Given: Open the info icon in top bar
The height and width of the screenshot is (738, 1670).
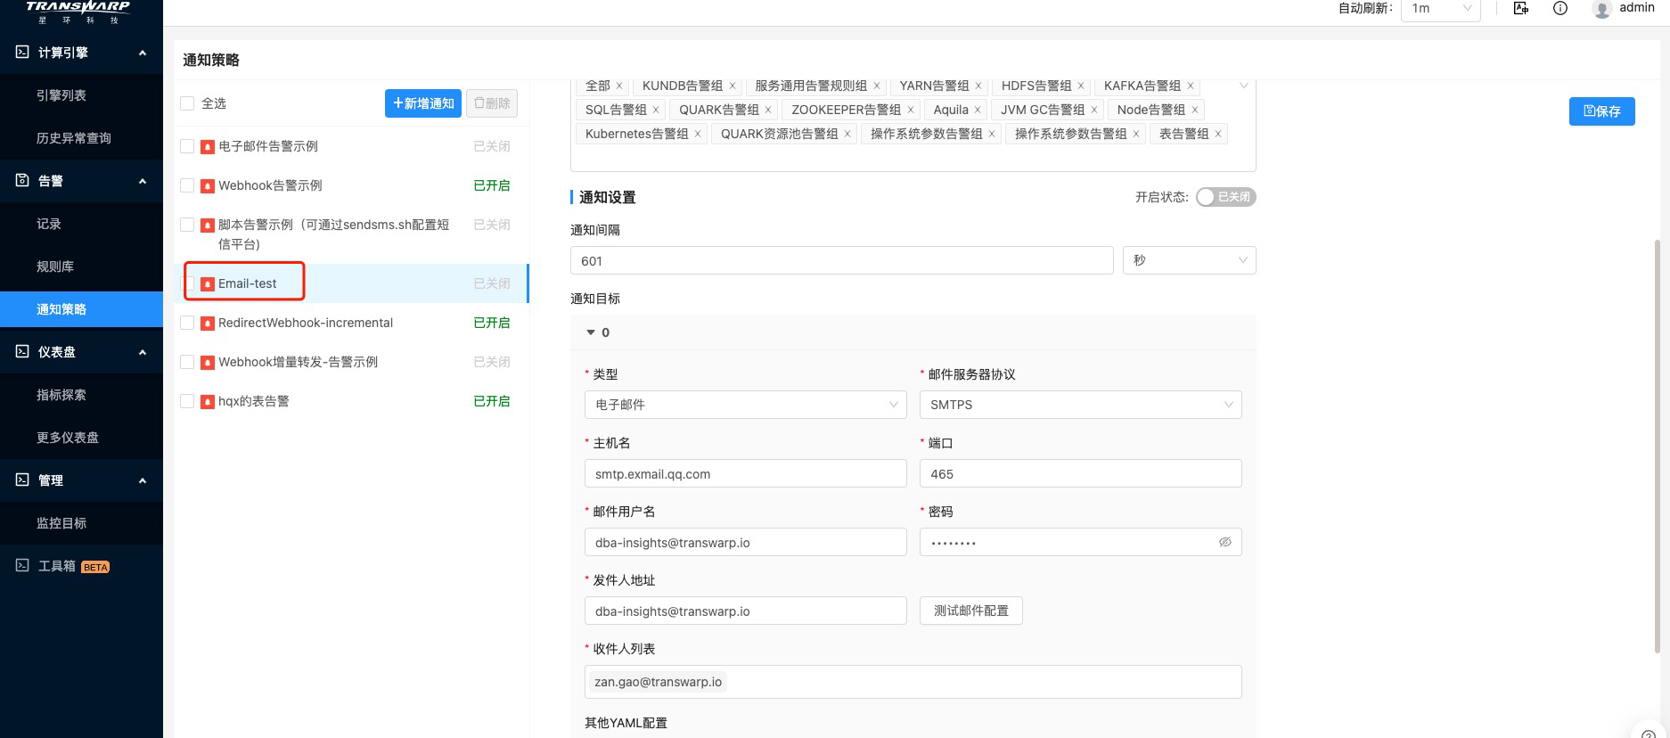Looking at the screenshot, I should coord(1560,8).
